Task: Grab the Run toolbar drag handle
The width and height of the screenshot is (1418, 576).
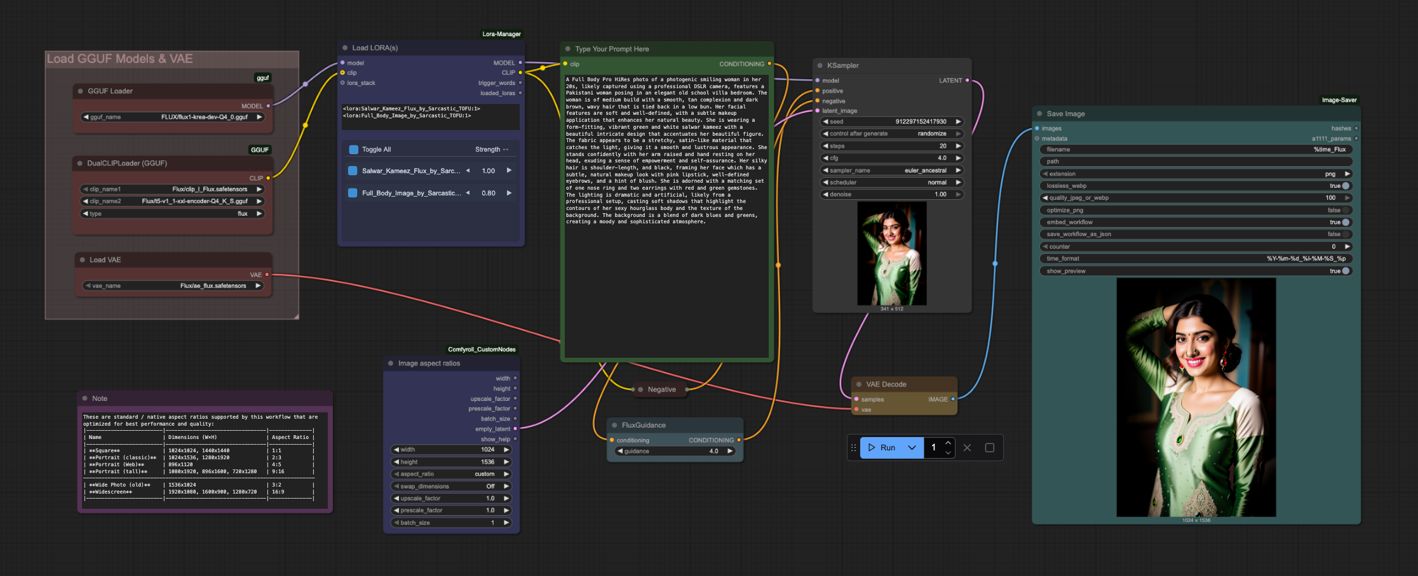Action: [x=853, y=448]
